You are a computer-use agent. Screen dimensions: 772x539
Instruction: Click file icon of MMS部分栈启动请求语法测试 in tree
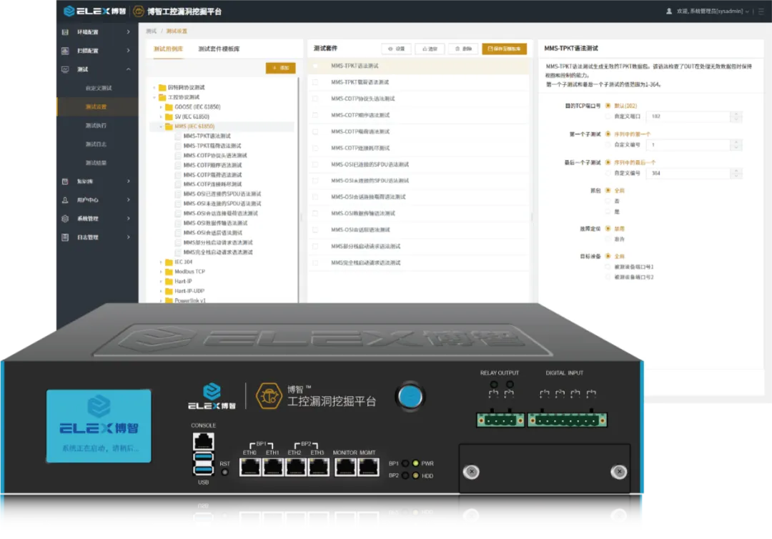179,242
